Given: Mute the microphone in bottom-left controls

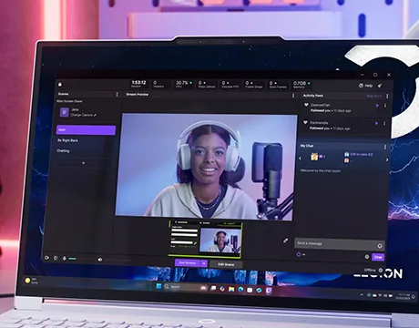Looking at the screenshot, I should click(x=64, y=258).
